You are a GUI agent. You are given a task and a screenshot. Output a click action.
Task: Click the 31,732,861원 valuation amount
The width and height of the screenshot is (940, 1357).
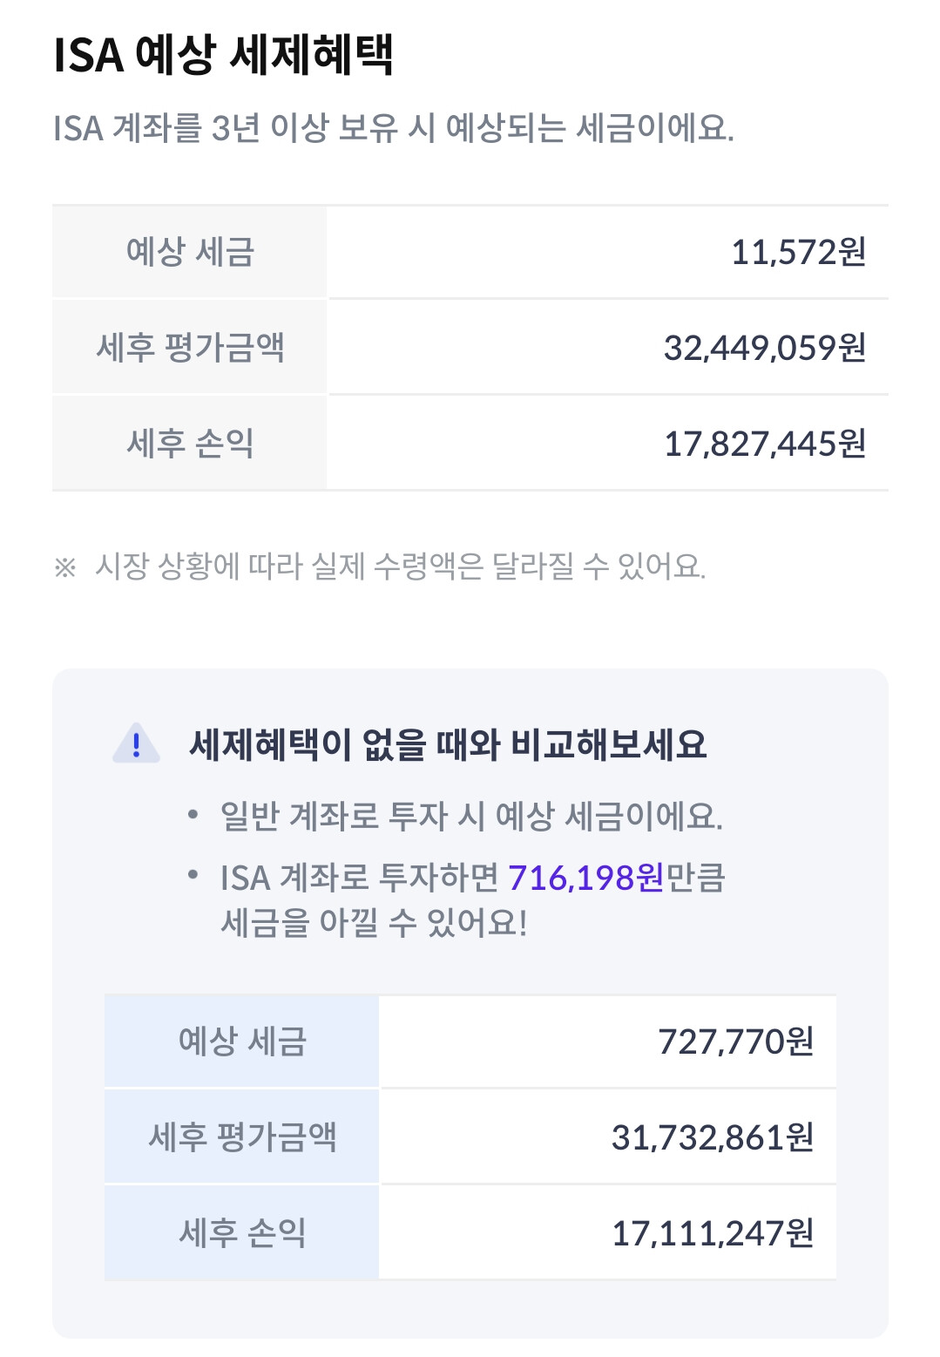(712, 1137)
